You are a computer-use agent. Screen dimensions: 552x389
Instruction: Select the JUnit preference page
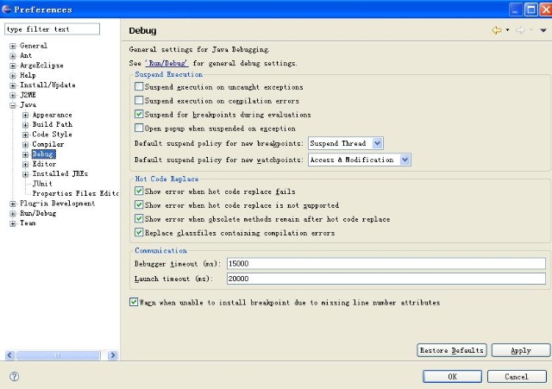click(x=42, y=184)
